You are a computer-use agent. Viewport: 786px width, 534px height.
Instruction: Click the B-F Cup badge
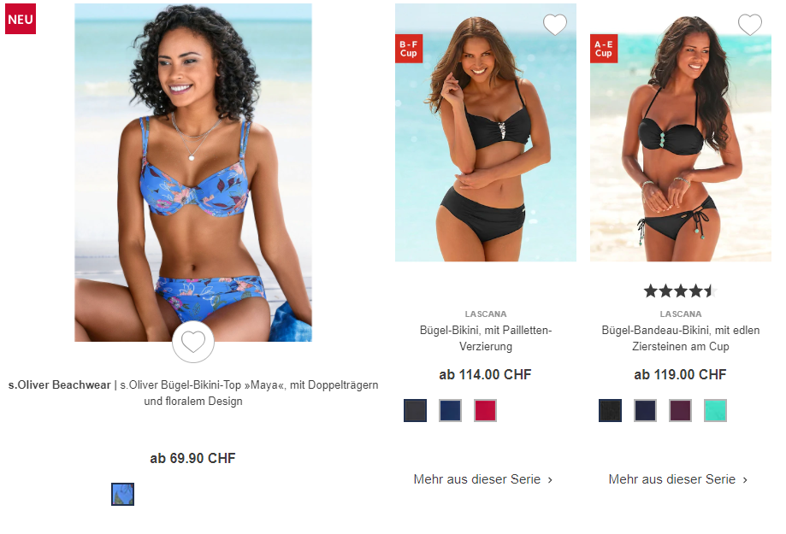coord(409,49)
